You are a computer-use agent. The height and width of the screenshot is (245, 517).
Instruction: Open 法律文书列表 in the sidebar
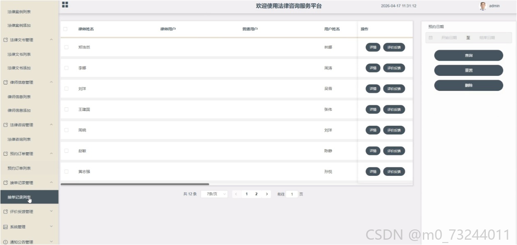pos(19,54)
